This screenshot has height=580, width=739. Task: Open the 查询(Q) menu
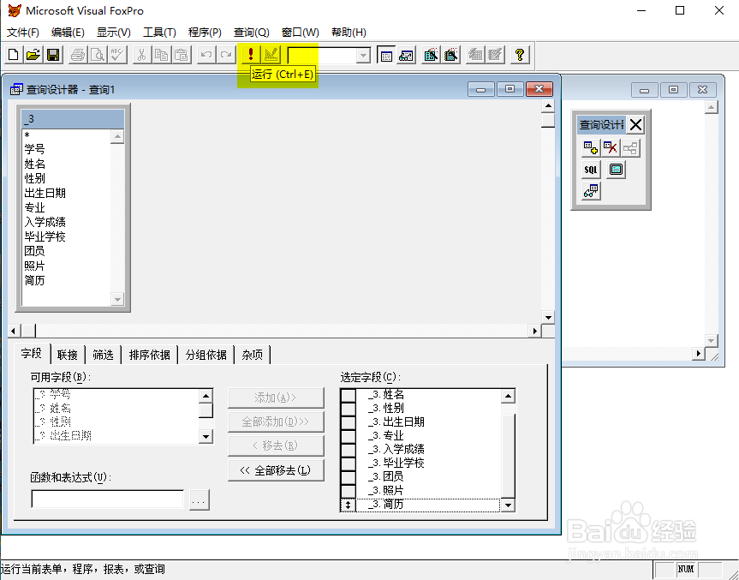[251, 32]
